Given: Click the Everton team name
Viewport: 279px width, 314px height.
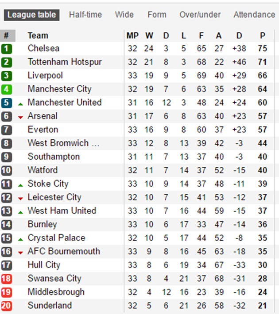Looking at the screenshot, I should point(43,130).
